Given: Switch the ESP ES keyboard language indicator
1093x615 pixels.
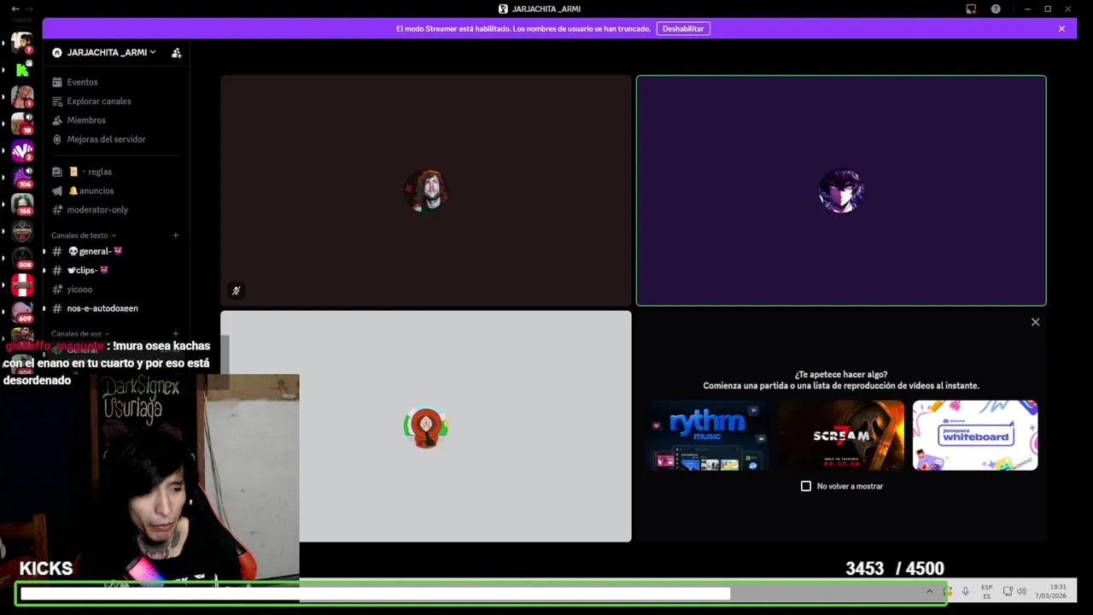Looking at the screenshot, I should click(x=987, y=592).
